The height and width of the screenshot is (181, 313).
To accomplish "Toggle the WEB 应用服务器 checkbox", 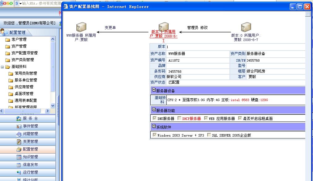I will 206,118.
